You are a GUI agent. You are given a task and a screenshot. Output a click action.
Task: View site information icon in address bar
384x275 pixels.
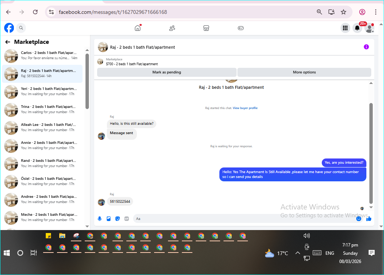[51, 12]
